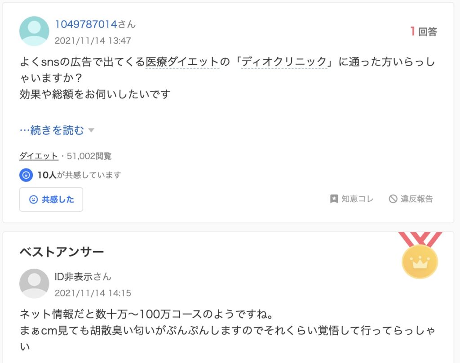
Task: Expand the question with …続きを読む
Action: [x=52, y=130]
